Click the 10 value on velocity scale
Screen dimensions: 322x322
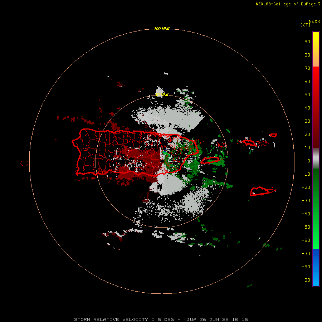tap(307, 148)
